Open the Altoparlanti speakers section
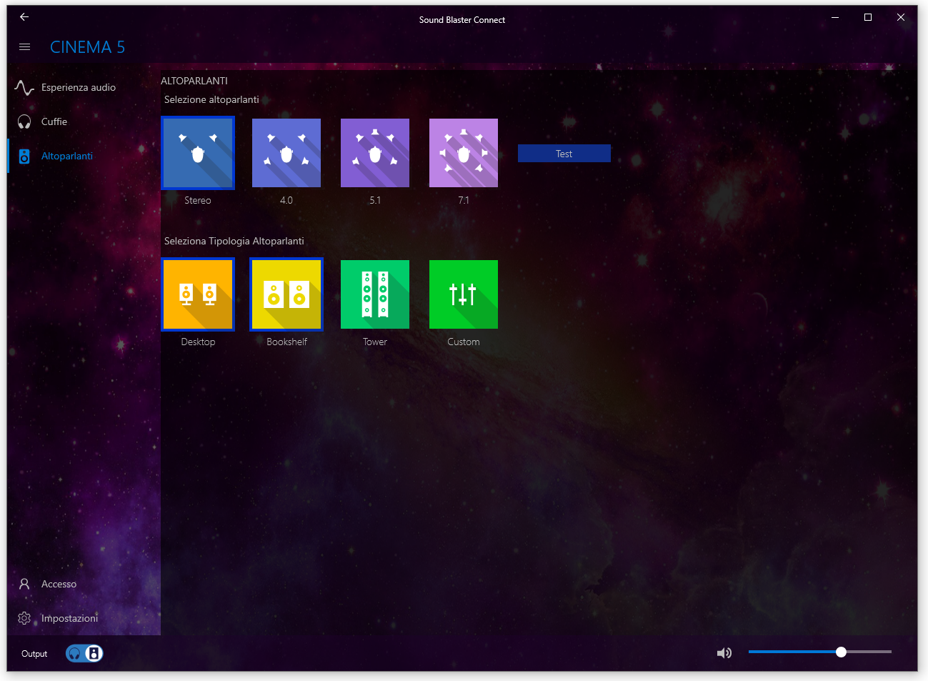The width and height of the screenshot is (928, 681). click(x=84, y=156)
